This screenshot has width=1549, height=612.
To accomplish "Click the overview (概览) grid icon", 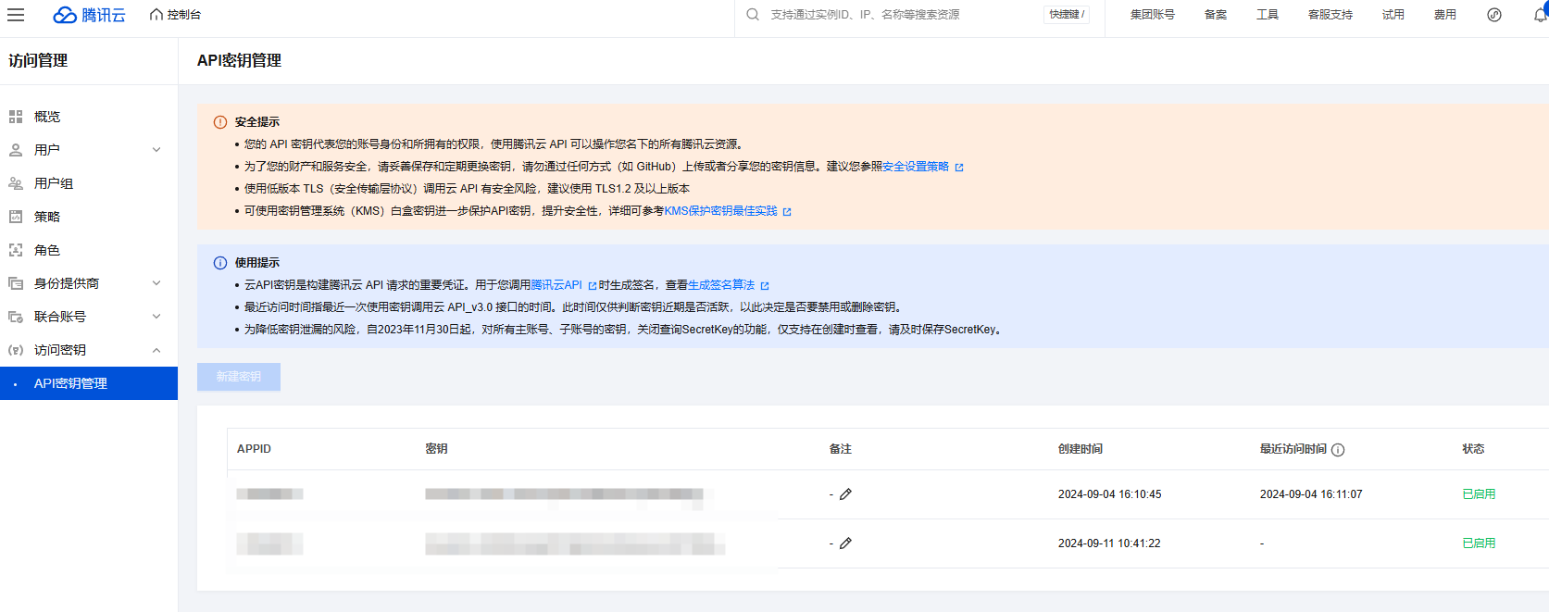I will click(x=16, y=117).
